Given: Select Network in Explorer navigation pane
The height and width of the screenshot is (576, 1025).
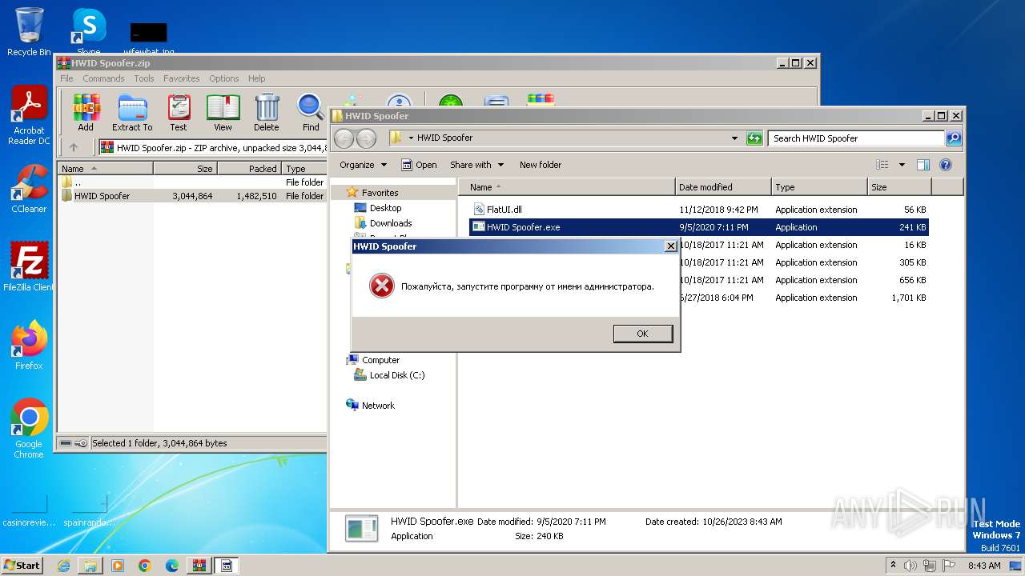Looking at the screenshot, I should pyautogui.click(x=378, y=406).
